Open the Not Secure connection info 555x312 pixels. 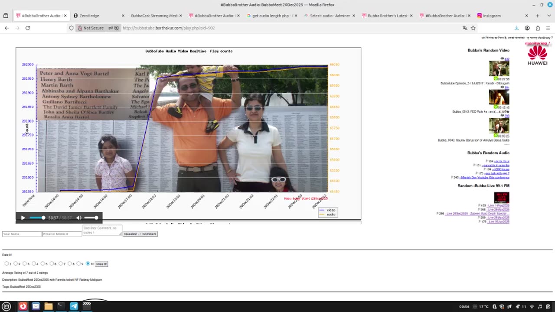[91, 28]
